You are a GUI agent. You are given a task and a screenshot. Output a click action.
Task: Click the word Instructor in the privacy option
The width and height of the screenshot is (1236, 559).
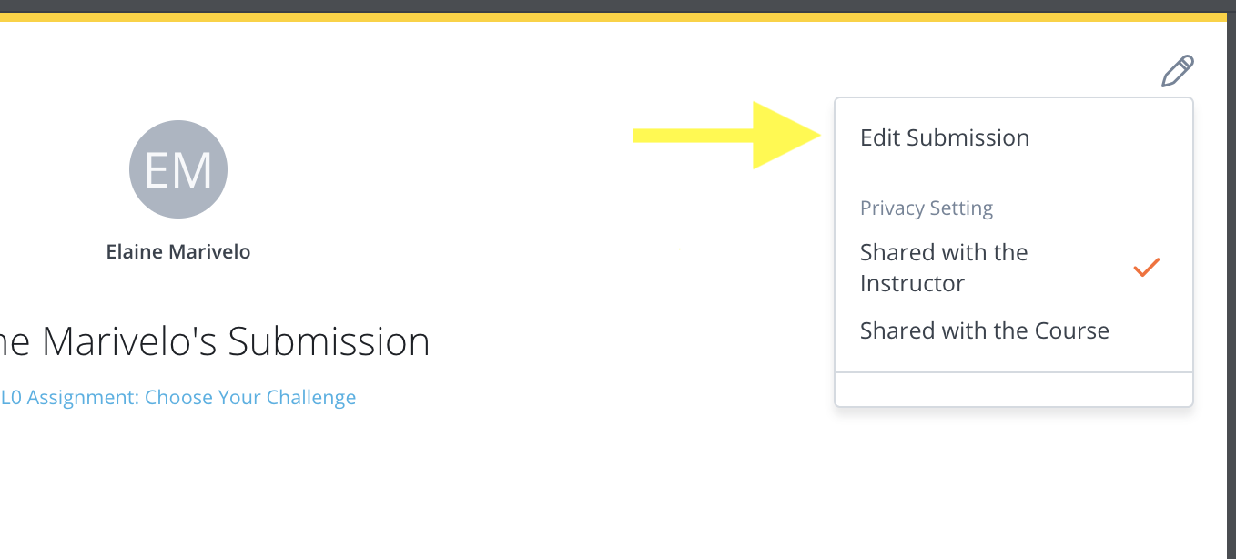912,284
